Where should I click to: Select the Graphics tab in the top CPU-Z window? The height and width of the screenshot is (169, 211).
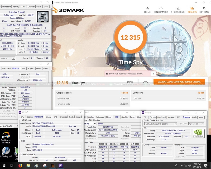pyautogui.click(x=31, y=7)
